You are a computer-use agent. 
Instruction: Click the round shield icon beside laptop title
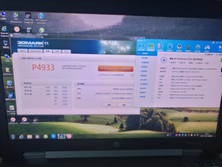[x=164, y=60]
